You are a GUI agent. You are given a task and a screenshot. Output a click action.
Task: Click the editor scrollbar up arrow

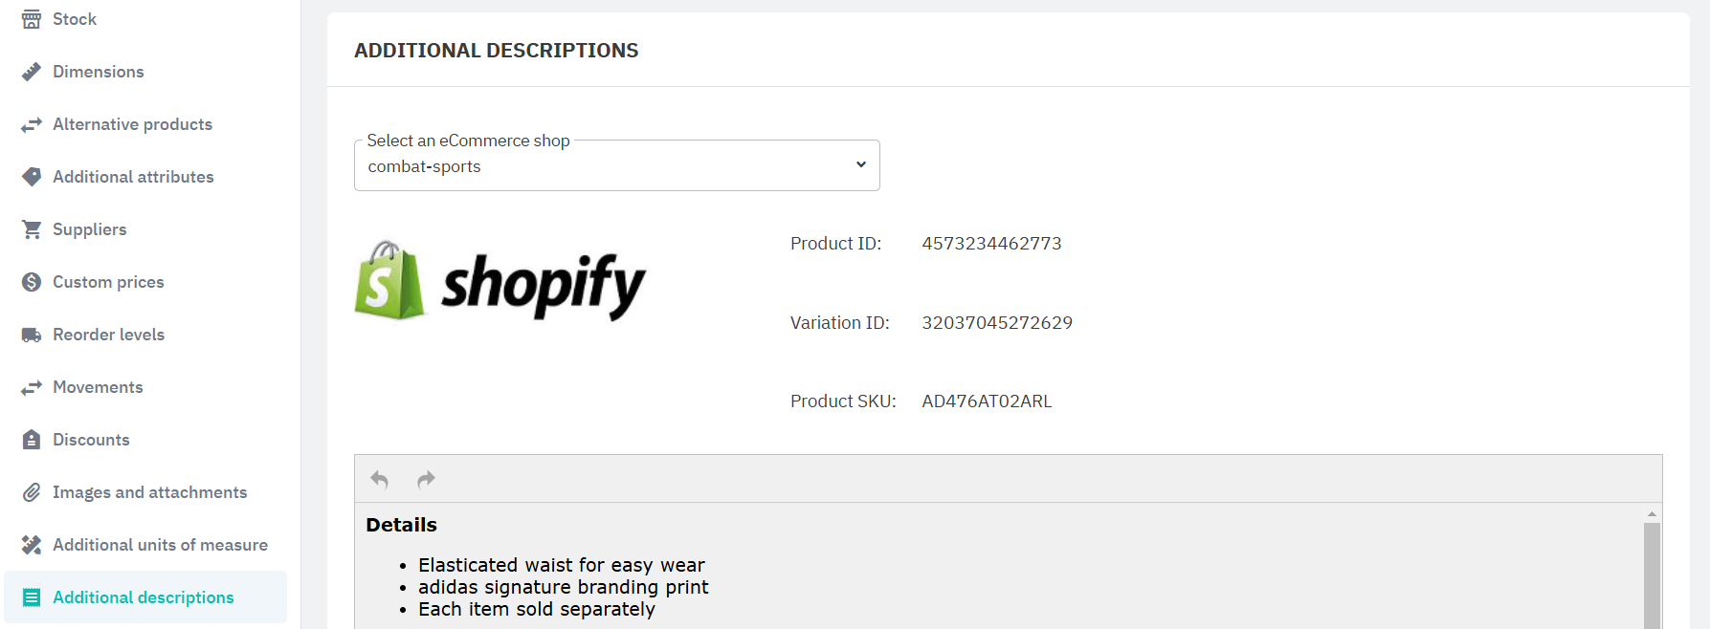pos(1652,514)
